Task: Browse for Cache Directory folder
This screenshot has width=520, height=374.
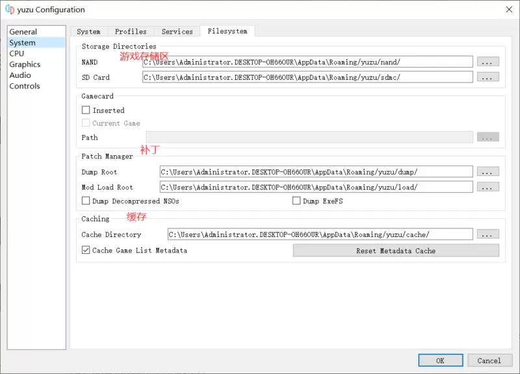Action: click(488, 234)
